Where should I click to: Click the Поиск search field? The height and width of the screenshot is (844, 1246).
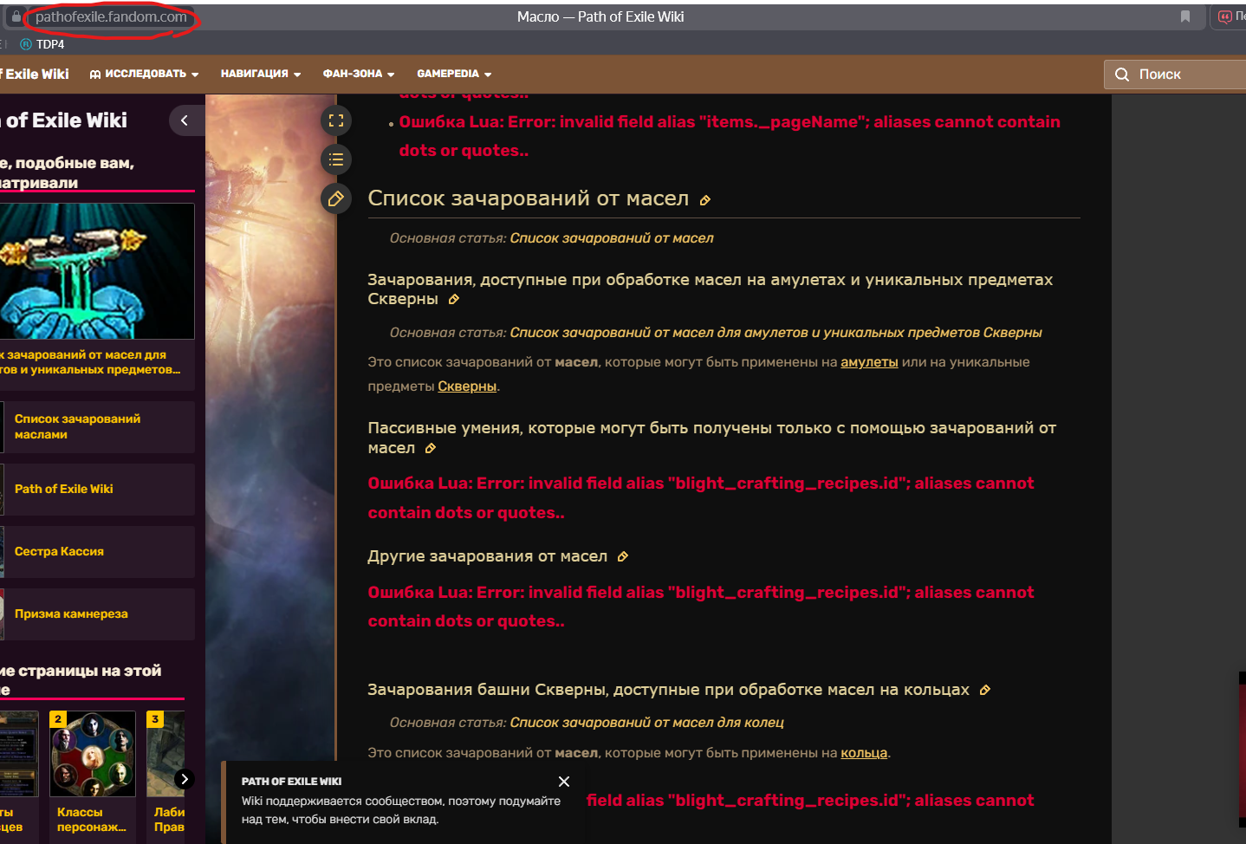[1175, 75]
